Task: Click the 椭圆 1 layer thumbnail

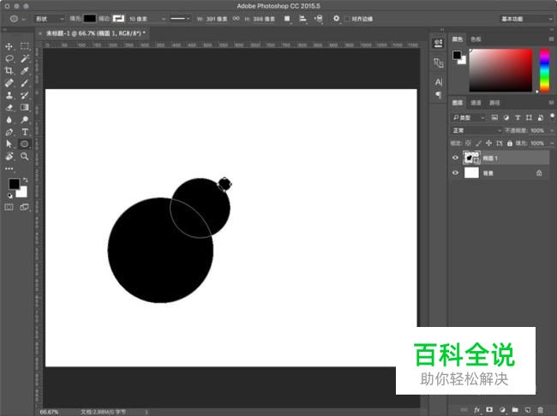Action: click(x=470, y=157)
